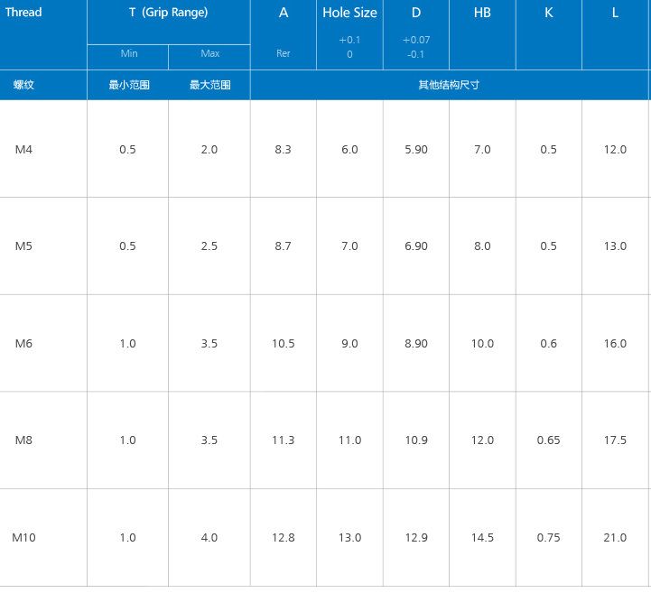651x593 pixels.
Task: Click the Thread column header
Action: (x=23, y=13)
